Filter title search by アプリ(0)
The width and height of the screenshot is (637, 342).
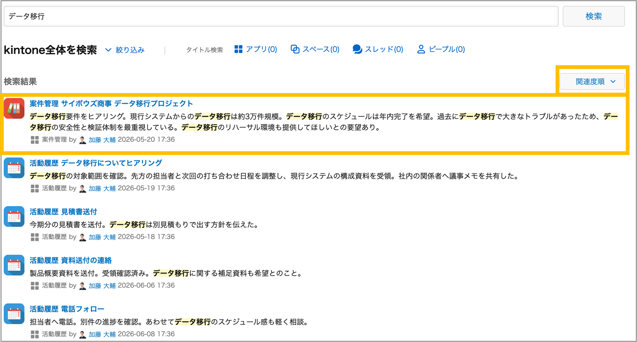[256, 49]
